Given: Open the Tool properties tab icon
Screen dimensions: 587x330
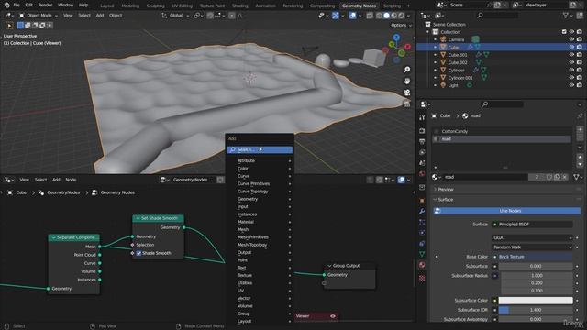Looking at the screenshot, I should click(422, 117).
